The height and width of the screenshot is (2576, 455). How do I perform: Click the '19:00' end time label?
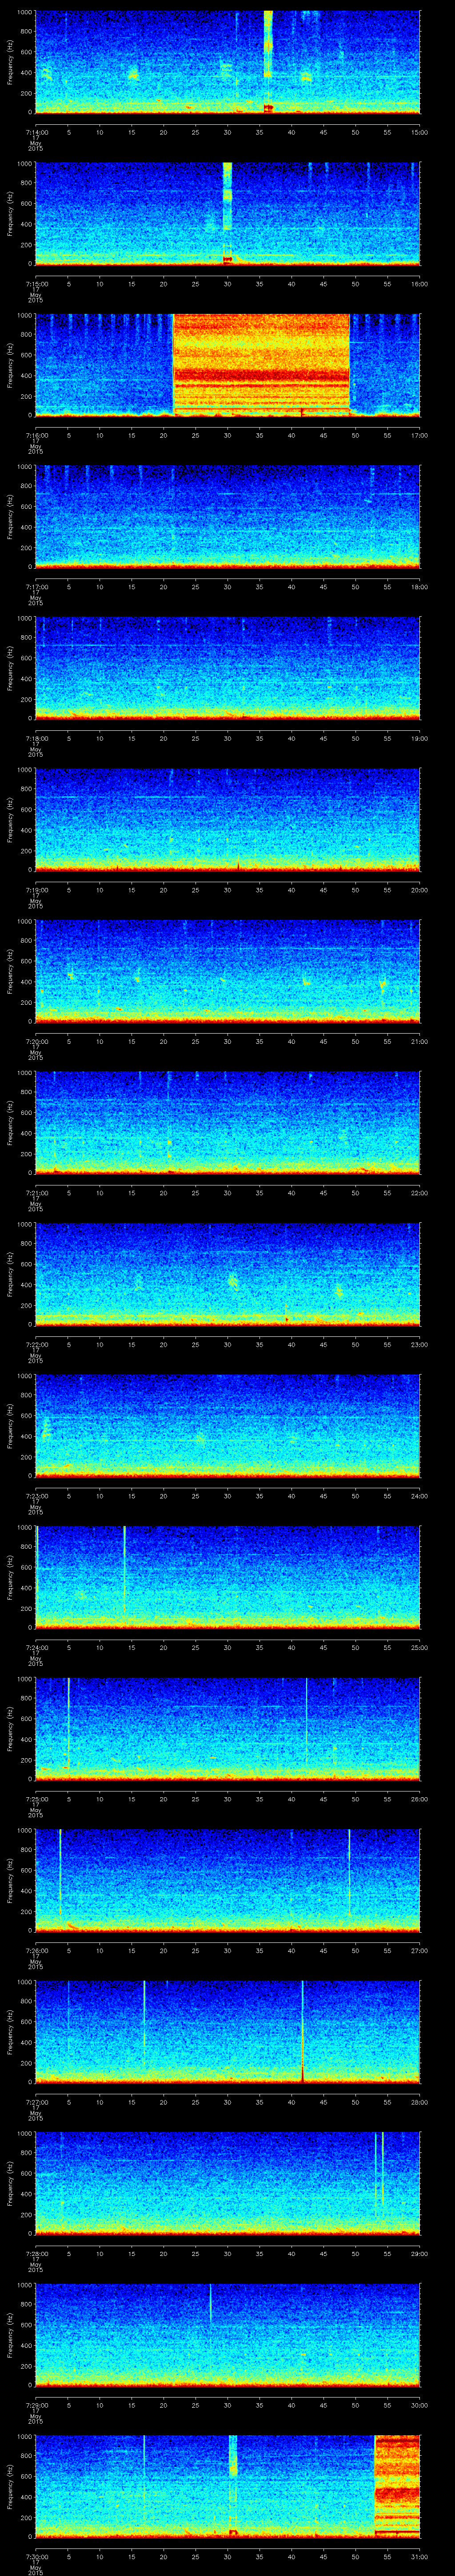pyautogui.click(x=419, y=738)
